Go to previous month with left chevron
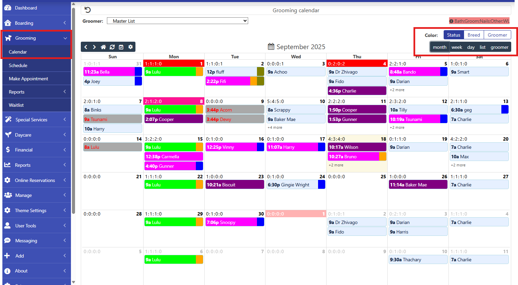518x285 pixels. (86, 47)
